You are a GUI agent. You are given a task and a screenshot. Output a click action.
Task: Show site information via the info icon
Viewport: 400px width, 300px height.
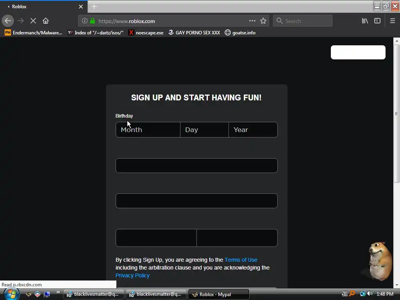pyautogui.click(x=85, y=21)
